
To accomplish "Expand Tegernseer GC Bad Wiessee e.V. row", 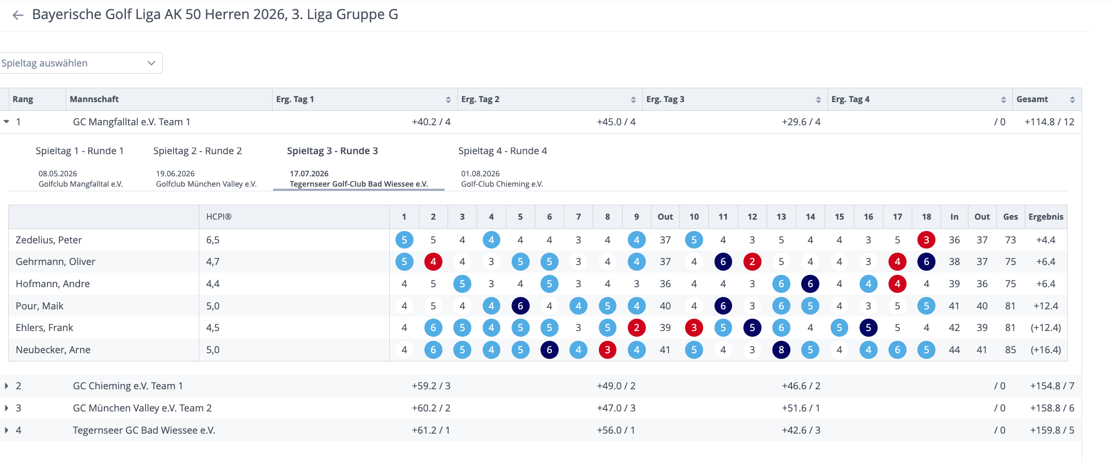I will 6,430.
